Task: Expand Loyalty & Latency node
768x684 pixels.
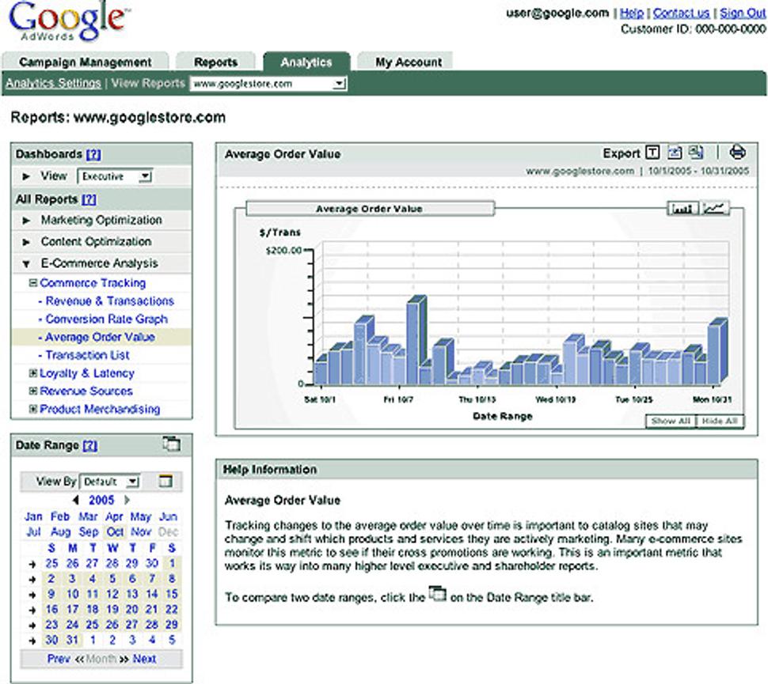Action: point(32,373)
